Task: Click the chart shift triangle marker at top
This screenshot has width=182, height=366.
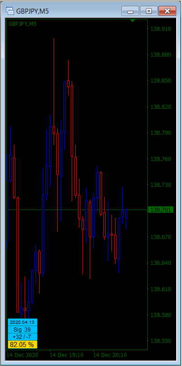Action: coord(132,21)
